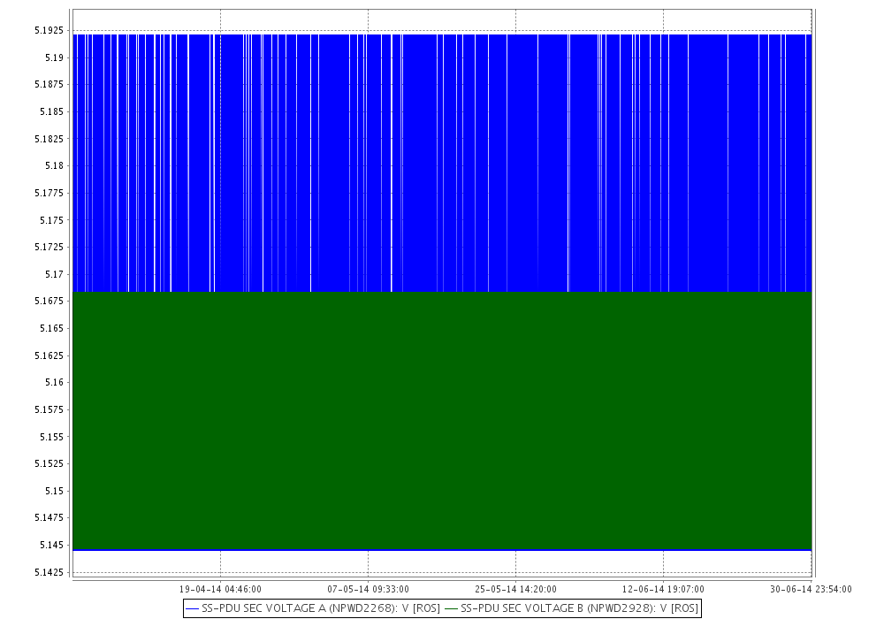Click y-axis value 5.1875

tap(49, 85)
